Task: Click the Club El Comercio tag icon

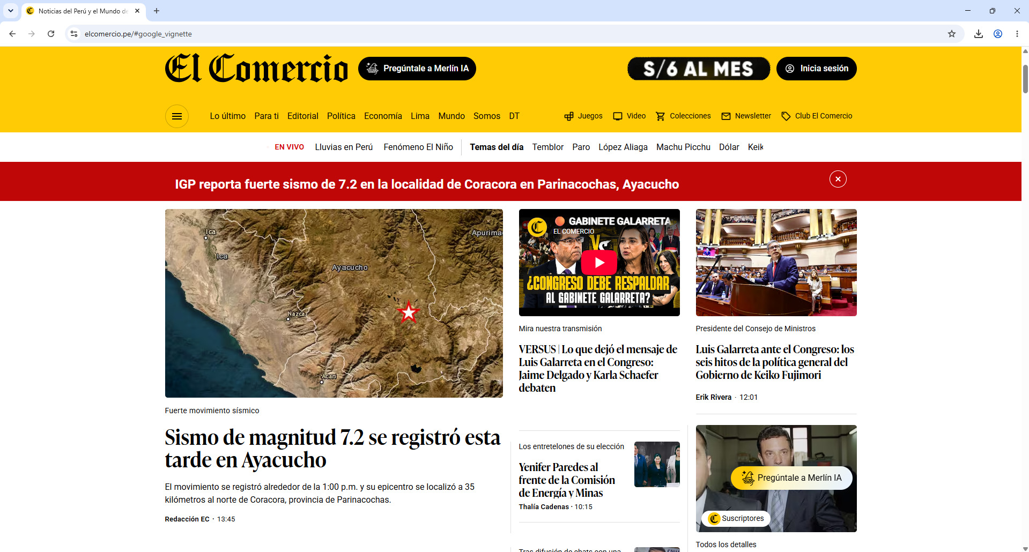Action: coord(786,116)
